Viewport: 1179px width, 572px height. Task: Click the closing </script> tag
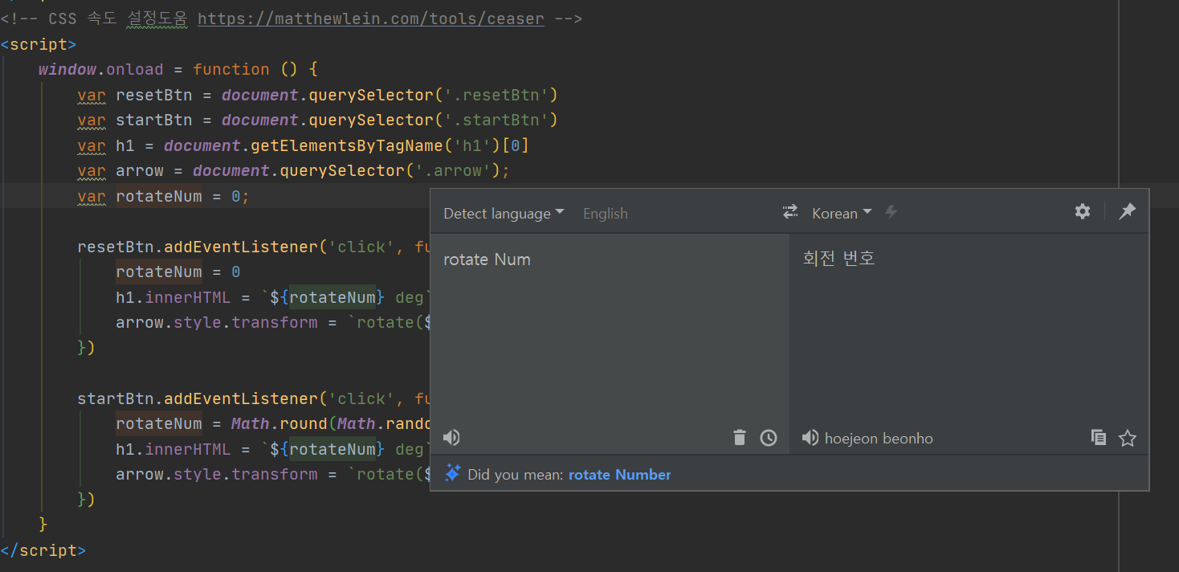(x=43, y=550)
